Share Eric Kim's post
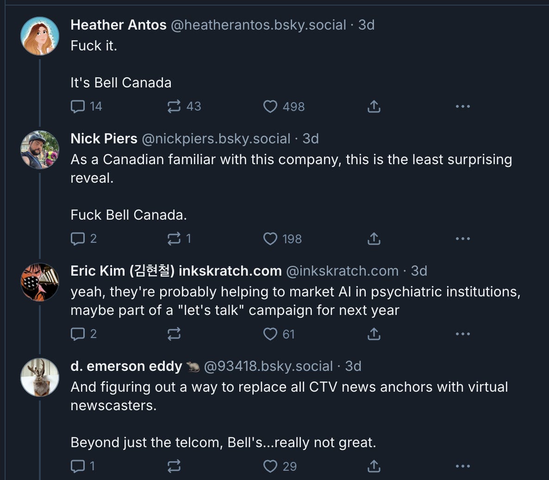Viewport: 549px width, 480px height. click(x=374, y=334)
